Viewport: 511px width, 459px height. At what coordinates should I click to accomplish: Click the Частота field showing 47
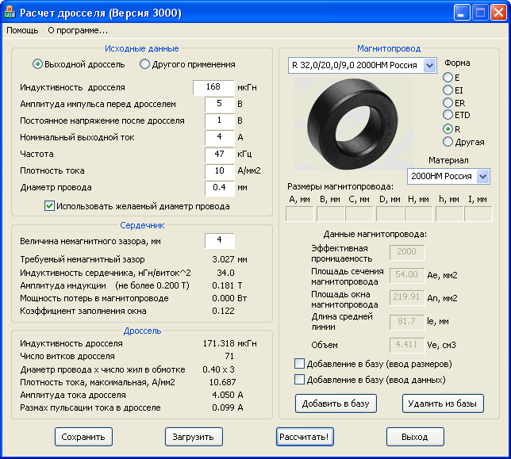point(220,154)
